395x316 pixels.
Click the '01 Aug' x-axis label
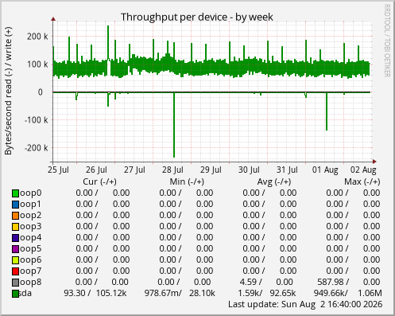click(x=325, y=170)
